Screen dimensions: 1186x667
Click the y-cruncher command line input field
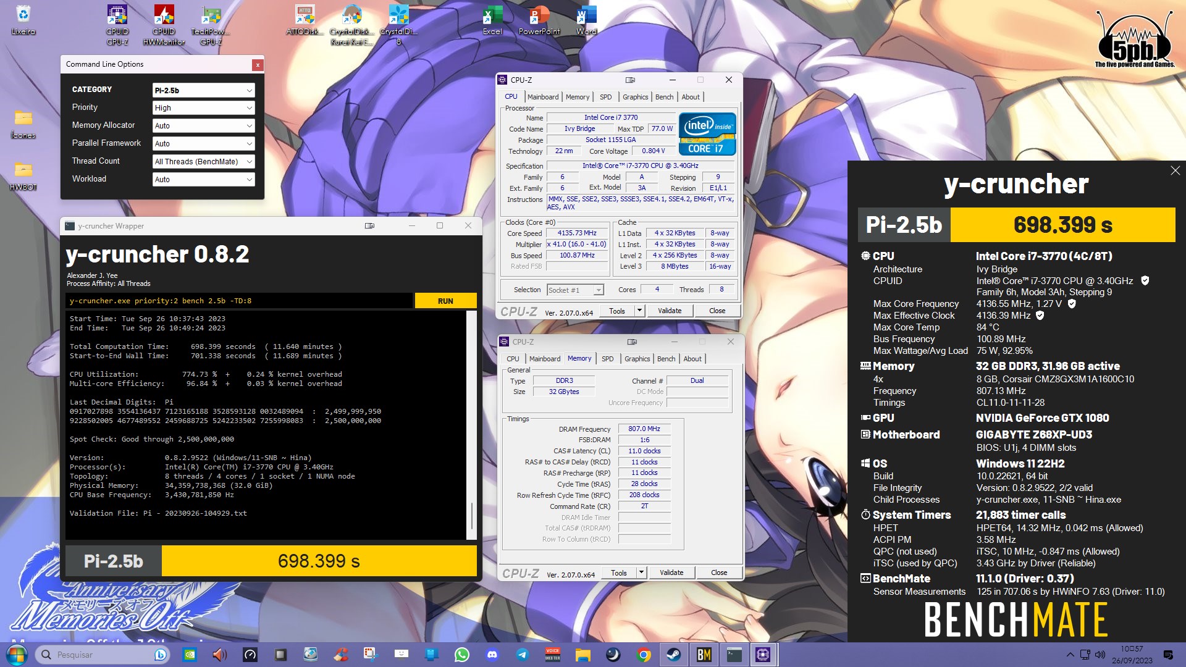[x=239, y=301]
